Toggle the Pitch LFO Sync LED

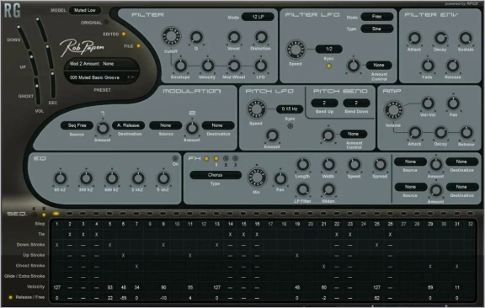[x=290, y=126]
